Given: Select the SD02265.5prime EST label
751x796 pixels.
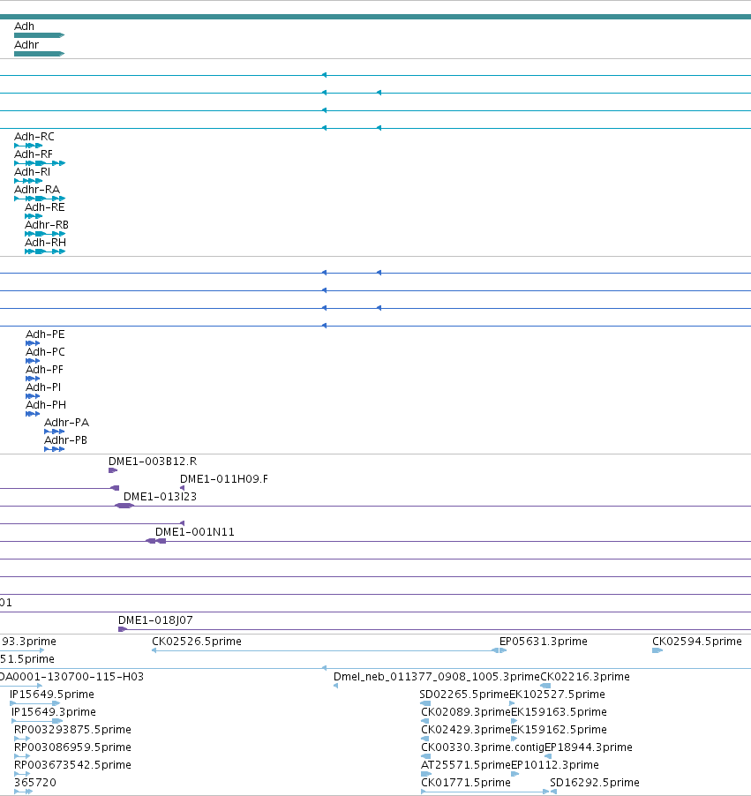Looking at the screenshot, I should tap(464, 695).
